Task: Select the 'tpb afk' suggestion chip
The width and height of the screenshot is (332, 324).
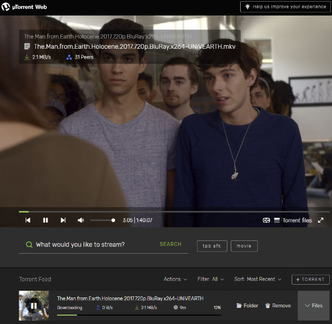Action: tap(212, 246)
